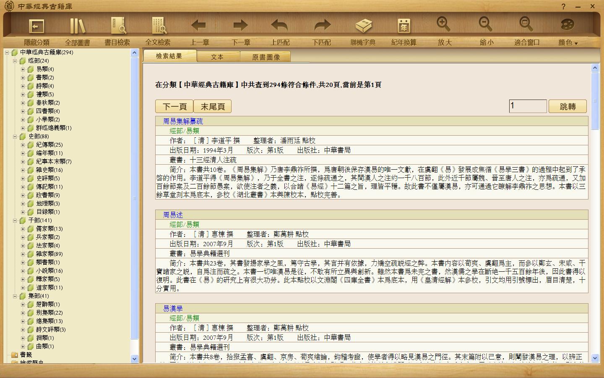604x378 pixels.
Task: Expand the 儒家類 category node
Action: [23, 229]
